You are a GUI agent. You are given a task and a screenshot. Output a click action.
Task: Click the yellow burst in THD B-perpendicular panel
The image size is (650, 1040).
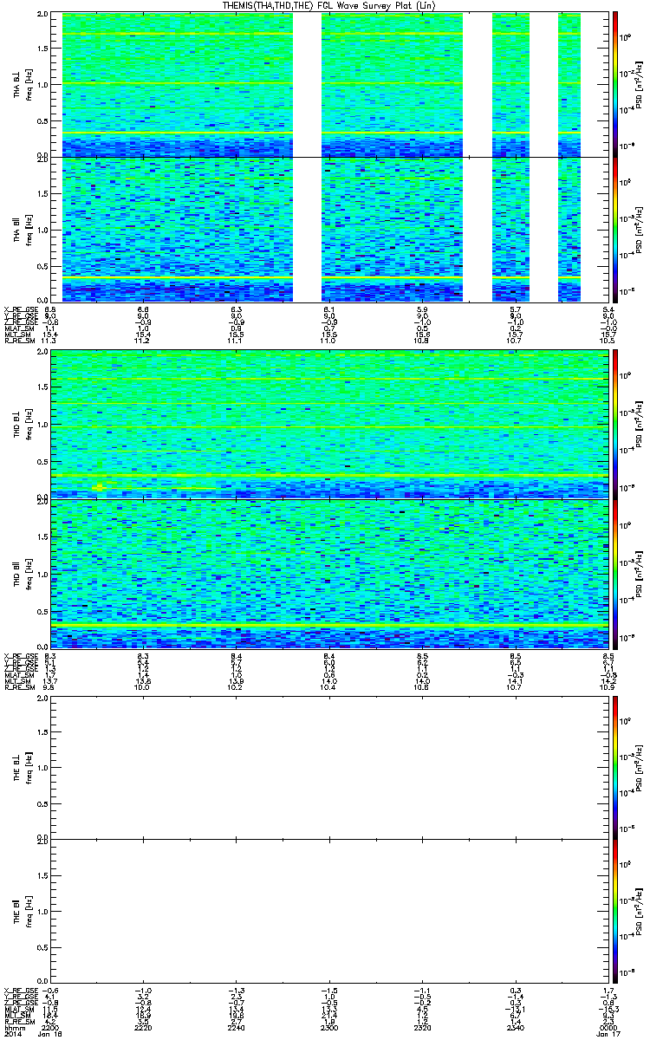tap(99, 487)
